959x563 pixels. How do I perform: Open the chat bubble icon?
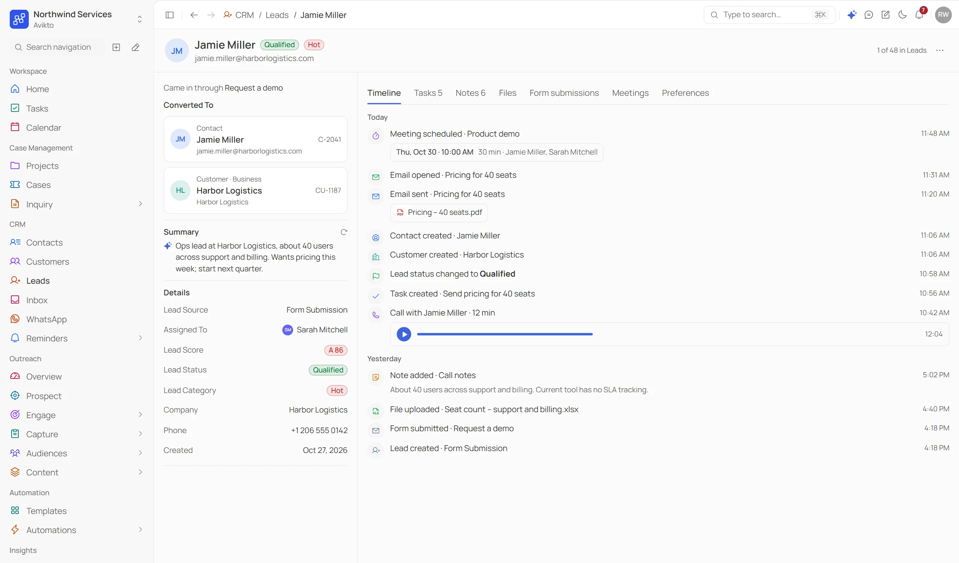point(868,15)
